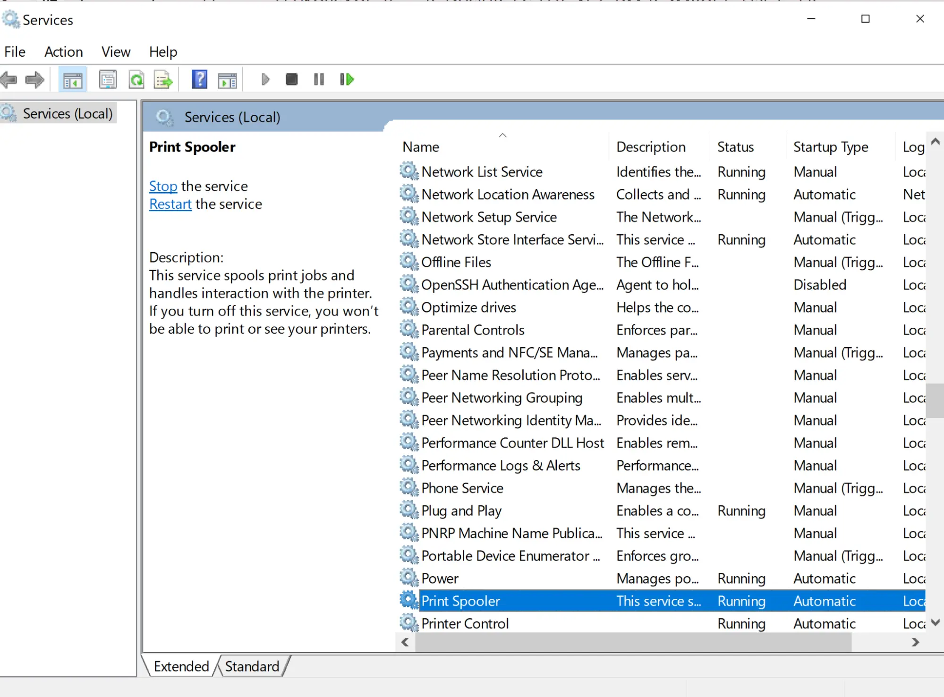Sort by Startup Type column header

coord(840,147)
